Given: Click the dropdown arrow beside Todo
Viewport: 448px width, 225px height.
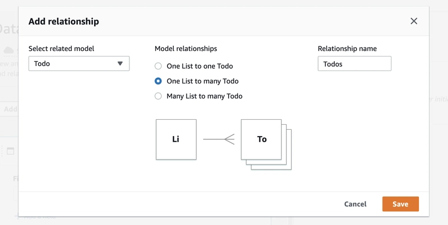Looking at the screenshot, I should (x=120, y=64).
